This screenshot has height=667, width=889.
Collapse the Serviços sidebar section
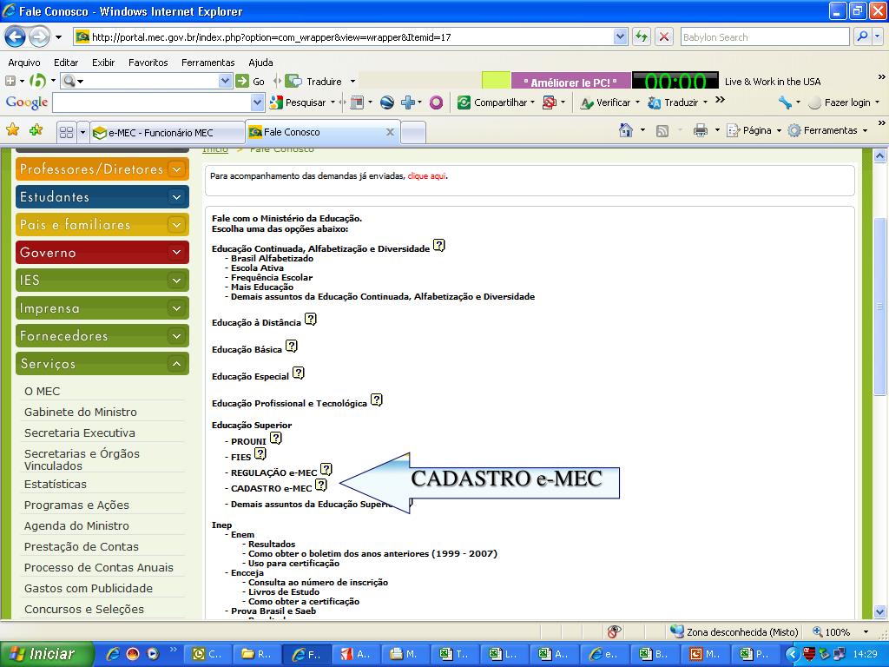coord(102,364)
